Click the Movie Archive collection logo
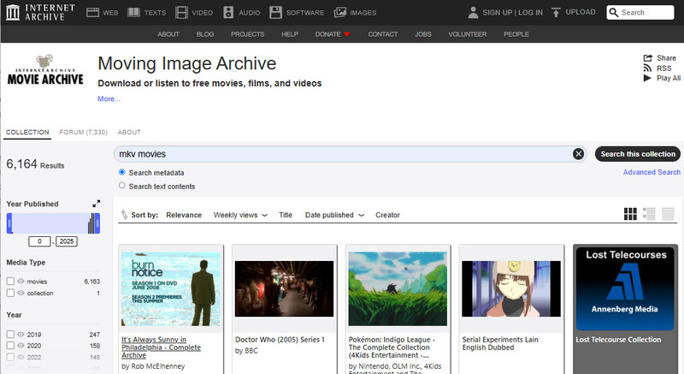Screen dimensions: 684x374 [45, 70]
